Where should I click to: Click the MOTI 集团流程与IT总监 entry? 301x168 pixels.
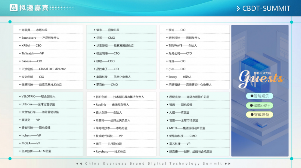[x=187, y=128]
